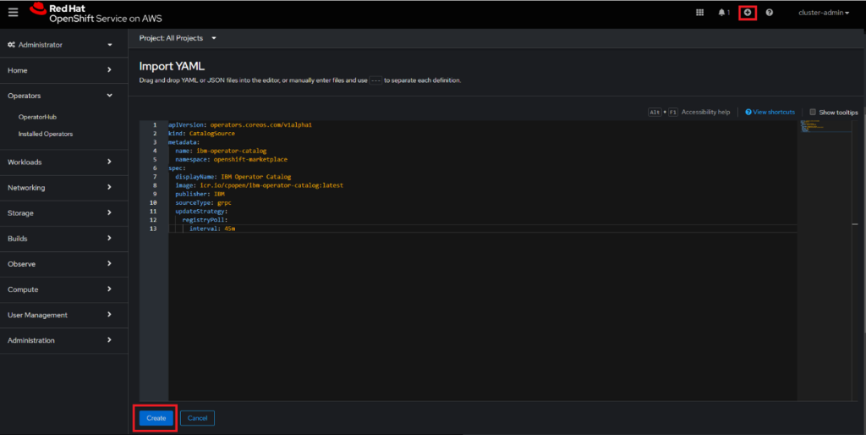This screenshot has height=435, width=866.
Task: Open Installed Operators page
Action: coord(46,134)
